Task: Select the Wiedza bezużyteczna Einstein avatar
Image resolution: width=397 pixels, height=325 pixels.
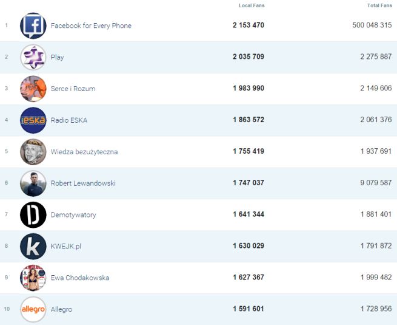Action: click(x=33, y=152)
